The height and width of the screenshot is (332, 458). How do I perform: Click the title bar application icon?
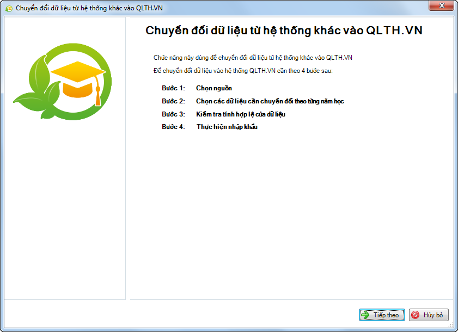pyautogui.click(x=9, y=8)
